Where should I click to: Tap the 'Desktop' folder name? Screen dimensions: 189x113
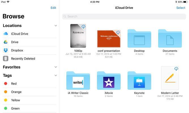coord(139,51)
